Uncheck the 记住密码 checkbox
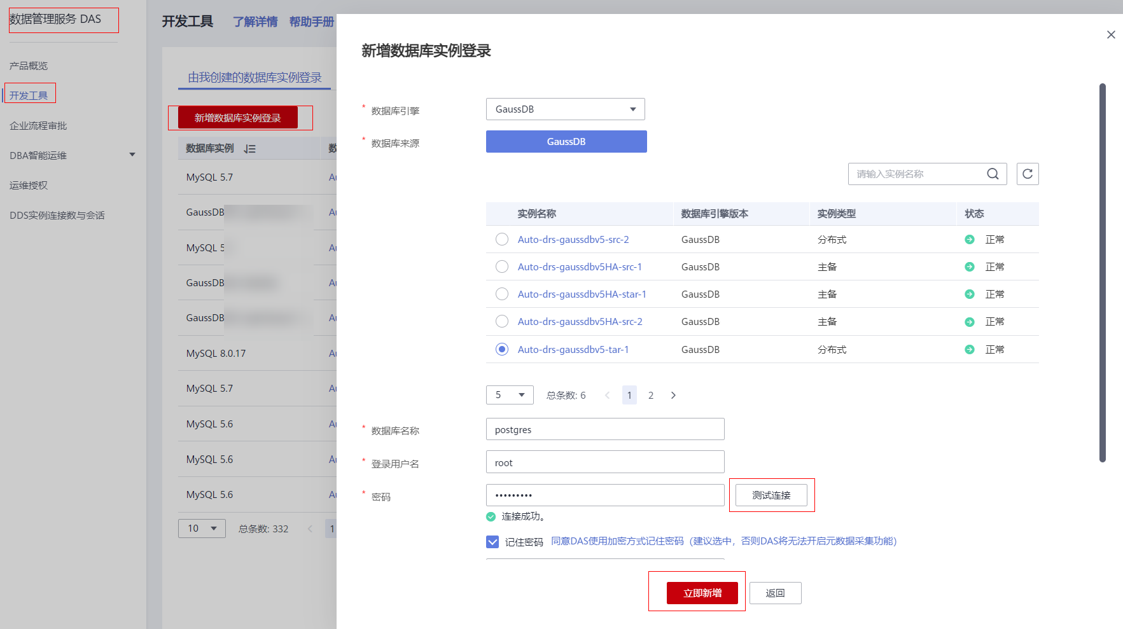The height and width of the screenshot is (629, 1123). click(x=492, y=542)
